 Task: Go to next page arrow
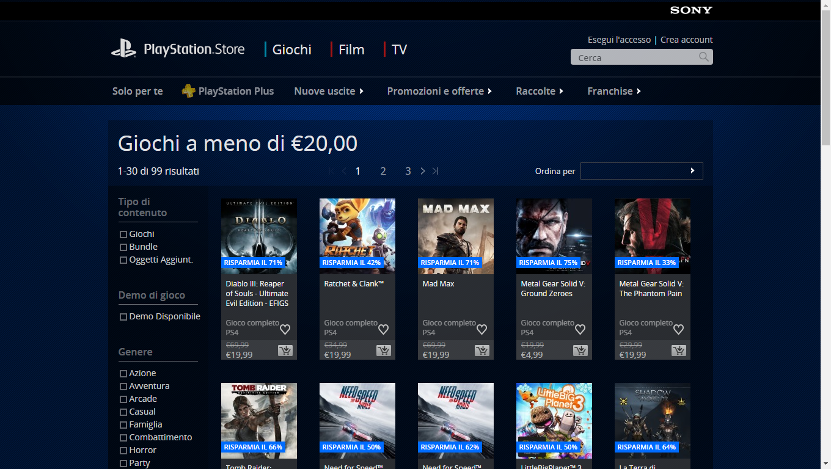(422, 171)
